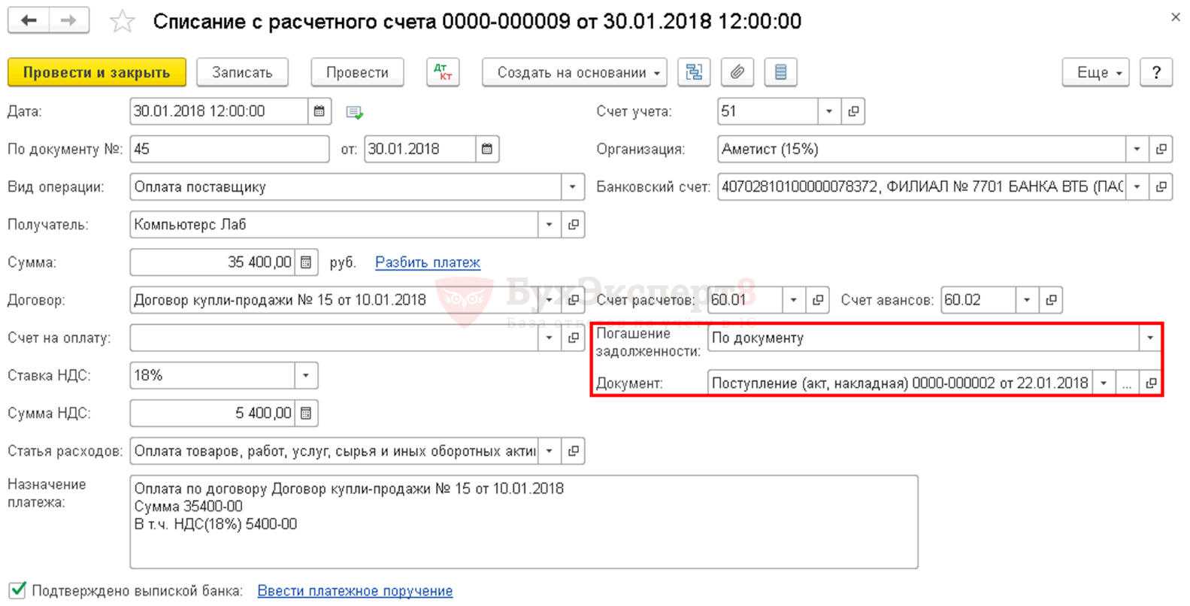
Task: Open Счет расчетов 60.01 record icon
Action: click(818, 300)
